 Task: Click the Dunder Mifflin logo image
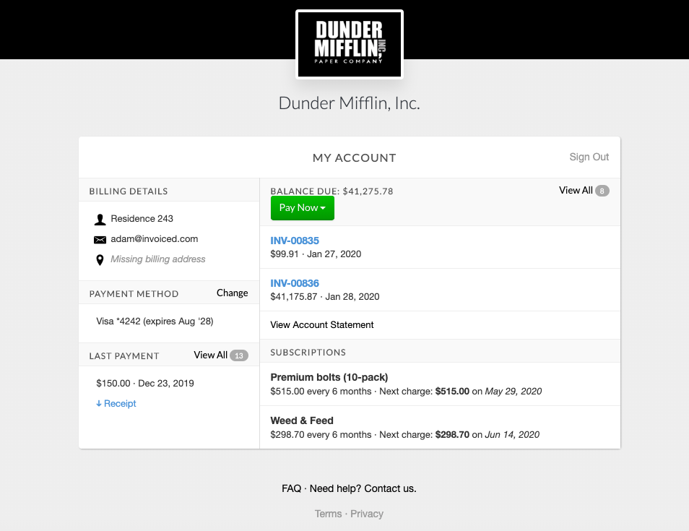pos(350,44)
